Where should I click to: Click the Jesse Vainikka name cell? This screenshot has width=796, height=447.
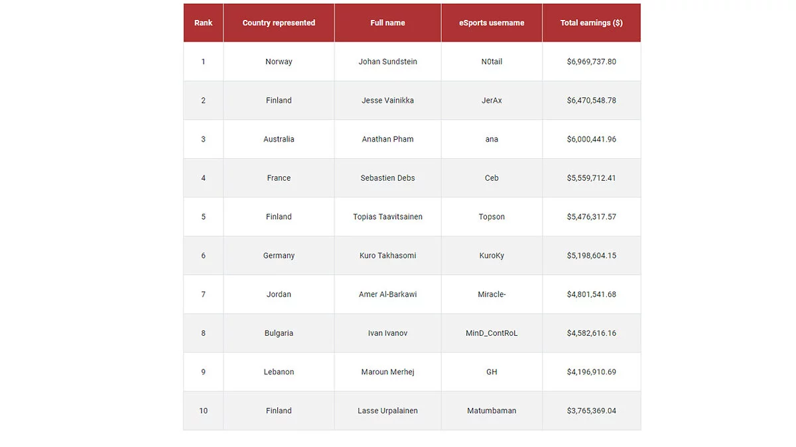[387, 101]
